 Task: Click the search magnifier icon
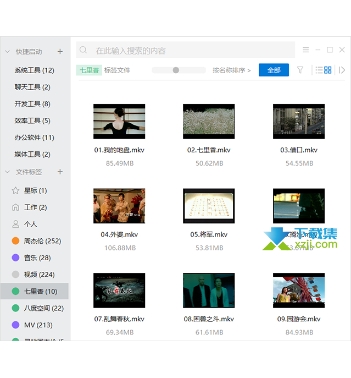(83, 50)
